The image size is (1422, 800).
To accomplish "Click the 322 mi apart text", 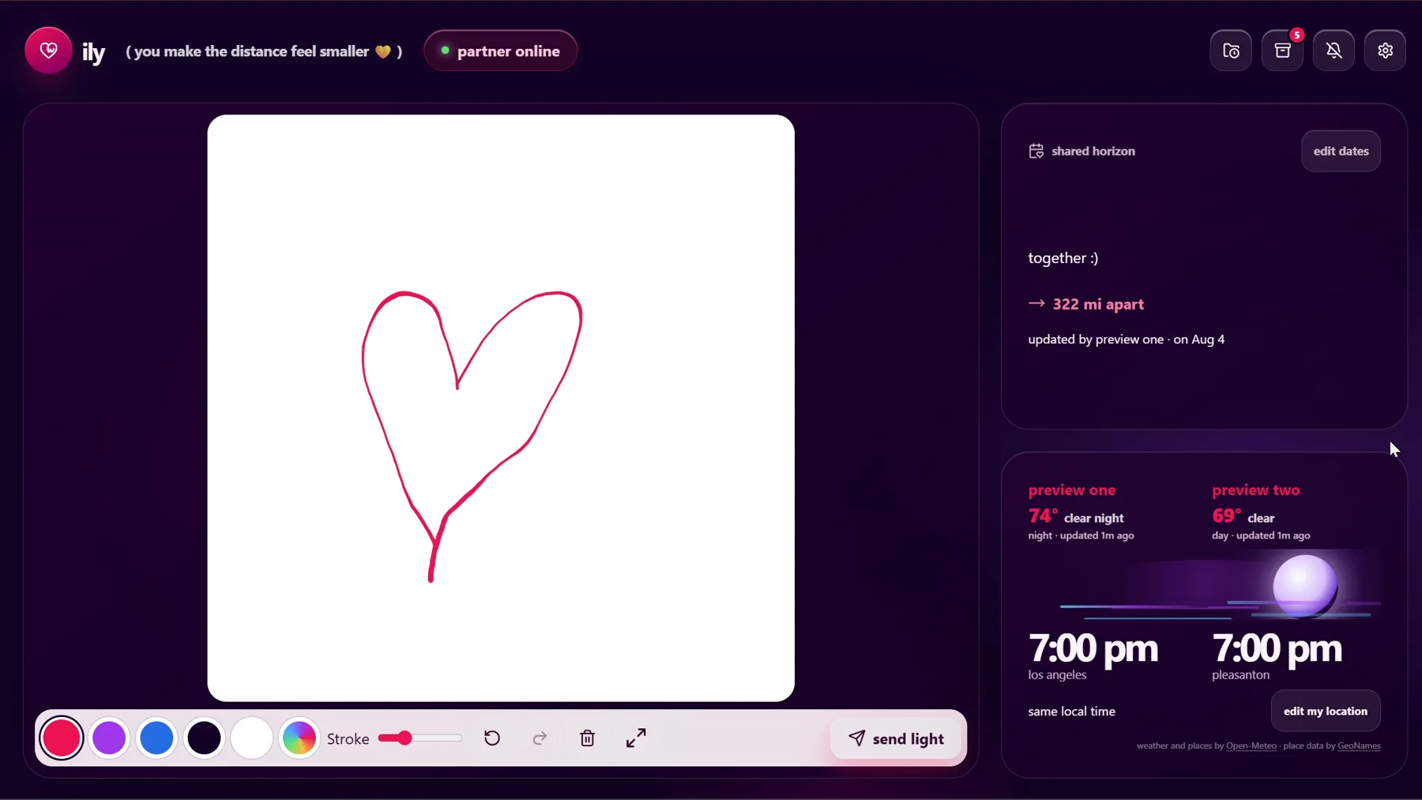I will pyautogui.click(x=1098, y=304).
